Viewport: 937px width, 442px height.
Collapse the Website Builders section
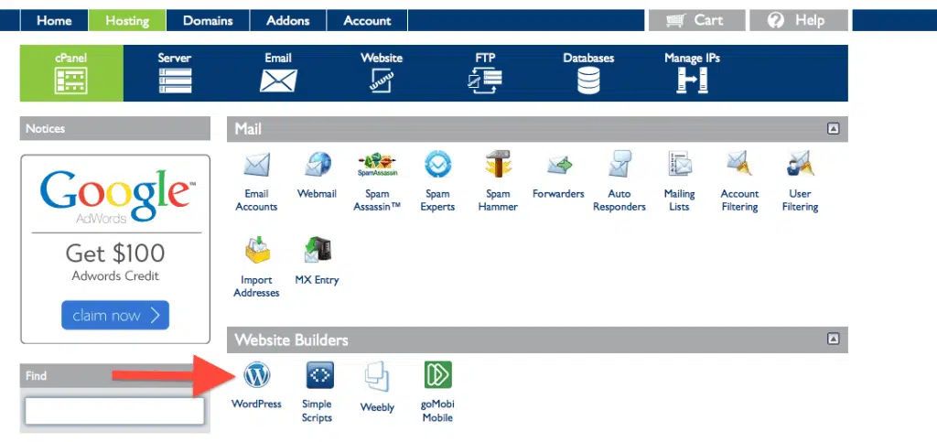tap(833, 340)
